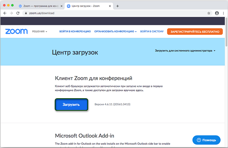Click the 'Версия 4.6.11 (20561.0413)' text

[x=112, y=104]
